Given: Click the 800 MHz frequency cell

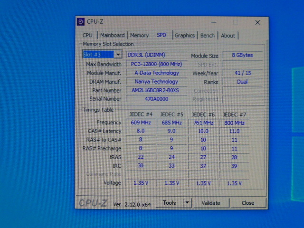Looking at the screenshot, I should tap(234, 123).
